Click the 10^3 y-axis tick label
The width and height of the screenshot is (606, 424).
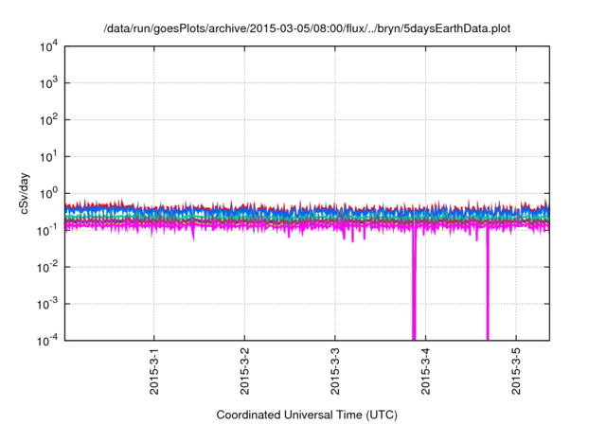[x=48, y=82]
